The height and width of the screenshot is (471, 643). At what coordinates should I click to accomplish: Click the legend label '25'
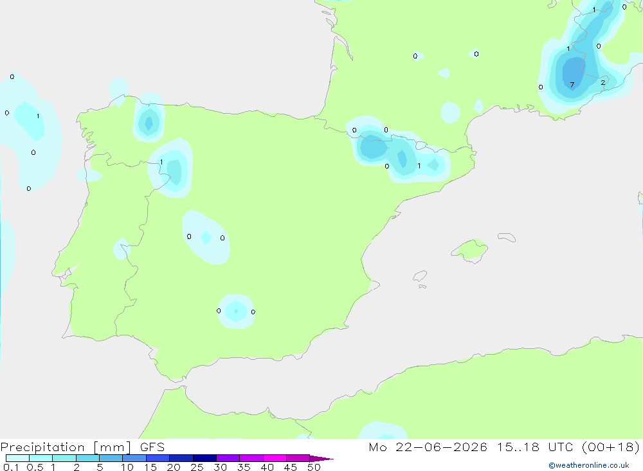(x=197, y=467)
